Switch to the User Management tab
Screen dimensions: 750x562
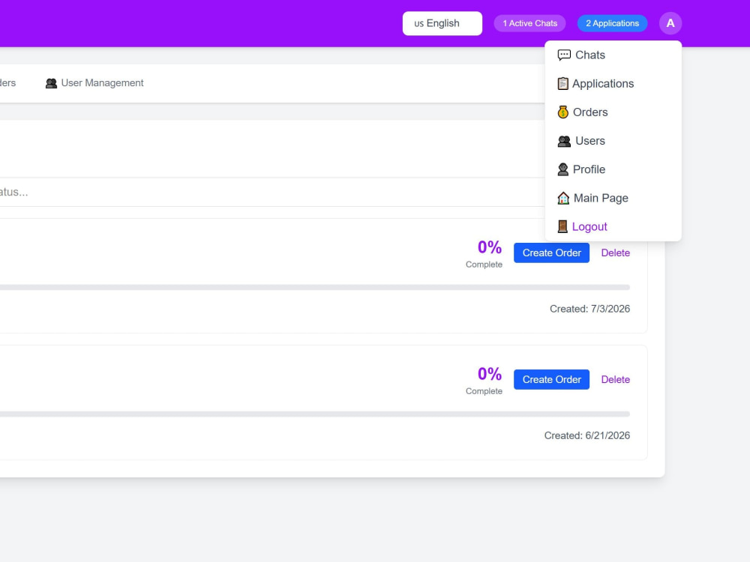coord(94,83)
